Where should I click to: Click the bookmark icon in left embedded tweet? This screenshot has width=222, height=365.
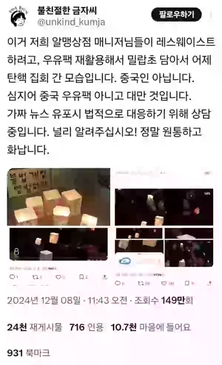click(81, 277)
